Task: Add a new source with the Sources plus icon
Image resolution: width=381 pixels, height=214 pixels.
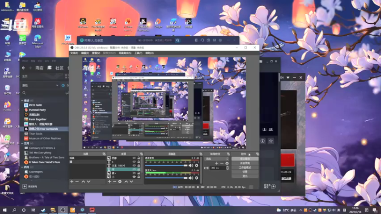Action: (x=110, y=182)
